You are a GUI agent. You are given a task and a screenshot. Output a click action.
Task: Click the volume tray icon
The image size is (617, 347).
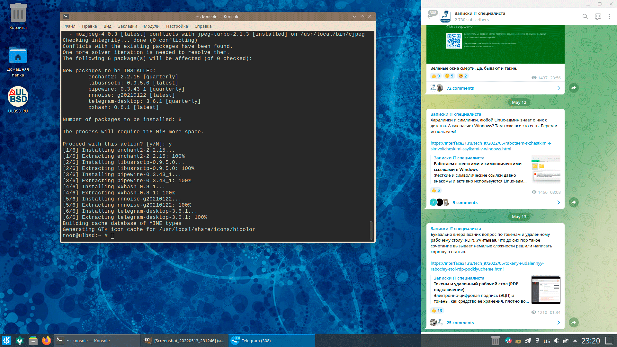(557, 341)
